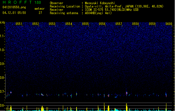This screenshot has width=175, height=111.
Task: Click the ICOM IC-575 receiver text
Action: (x=112, y=10)
